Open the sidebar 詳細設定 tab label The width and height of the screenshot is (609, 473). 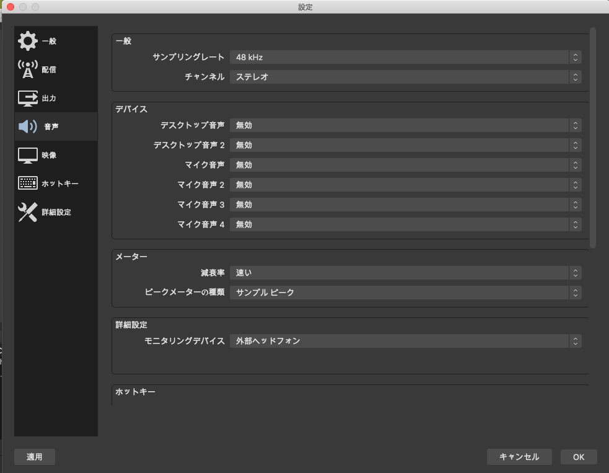point(56,212)
